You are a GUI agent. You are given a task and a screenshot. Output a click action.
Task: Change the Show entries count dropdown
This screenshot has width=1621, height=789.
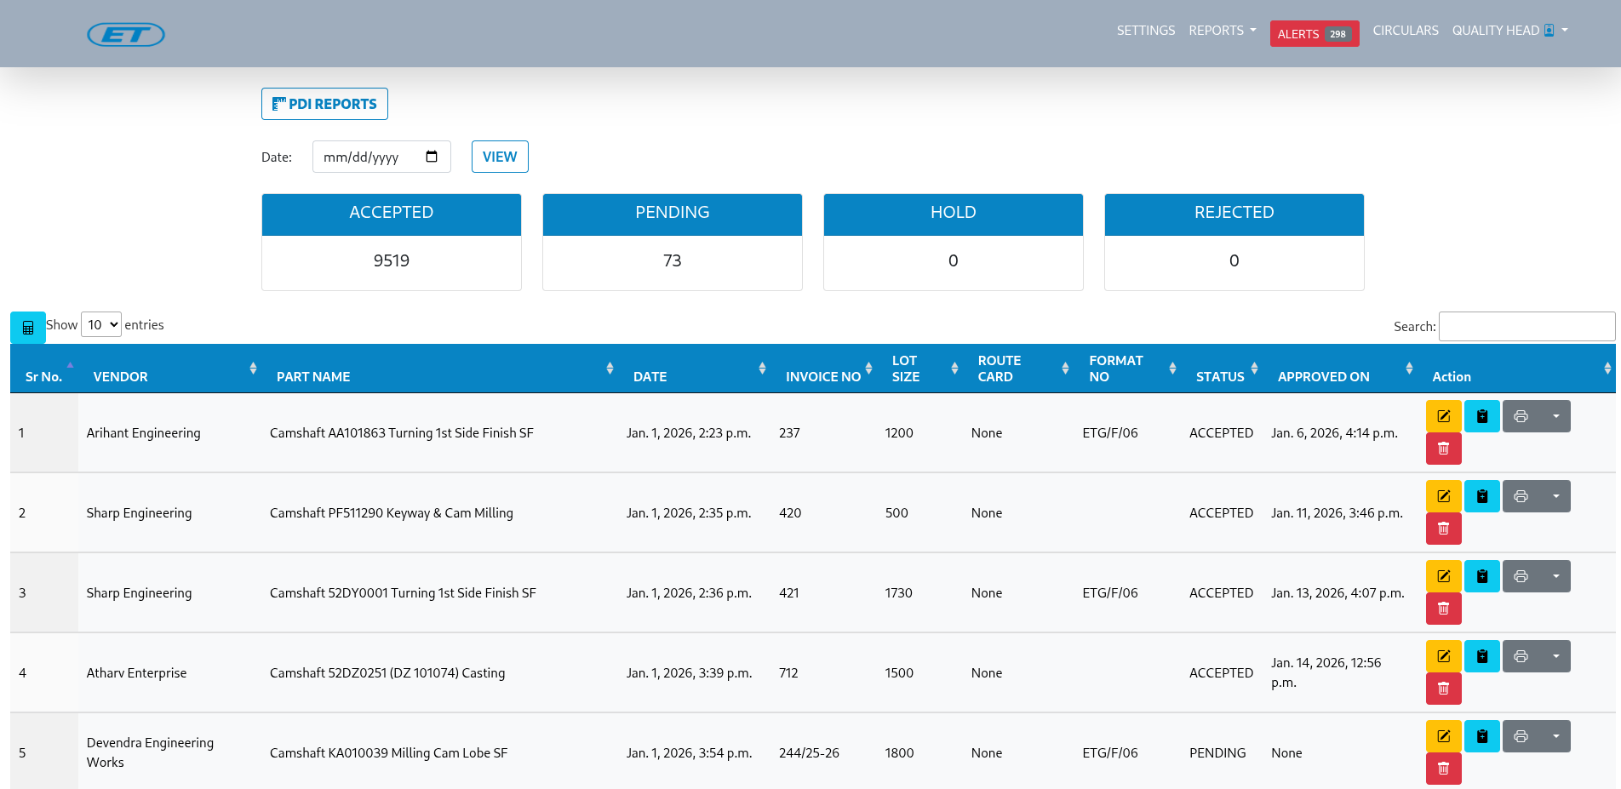[x=101, y=325]
